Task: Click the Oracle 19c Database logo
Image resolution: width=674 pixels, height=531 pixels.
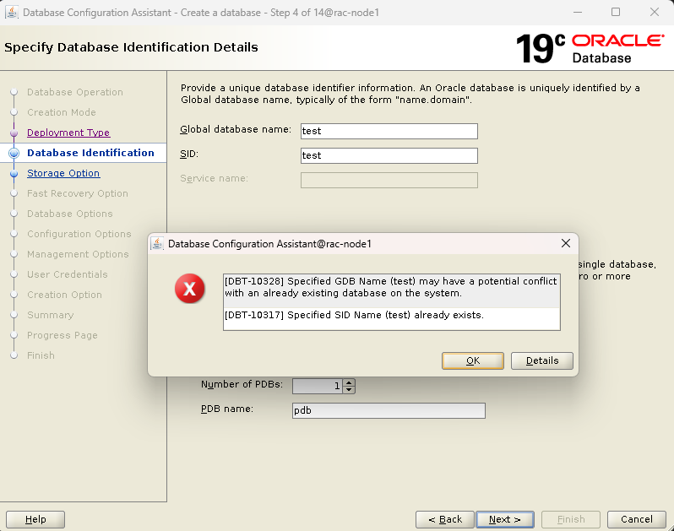Action: (590, 48)
